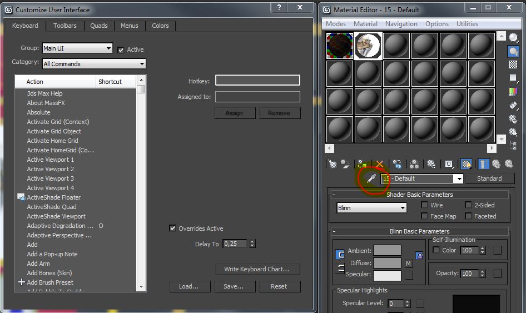Toggle the Ambient-Diffuse color lock button
The image size is (526, 313).
[340, 255]
